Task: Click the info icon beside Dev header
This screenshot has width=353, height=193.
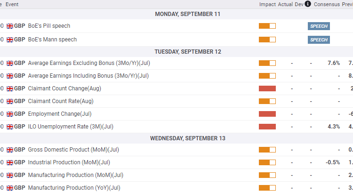Action: [x=308, y=4]
